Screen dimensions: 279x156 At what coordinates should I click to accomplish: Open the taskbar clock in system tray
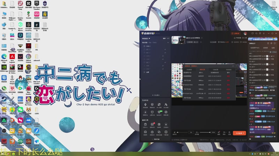coord(275,154)
